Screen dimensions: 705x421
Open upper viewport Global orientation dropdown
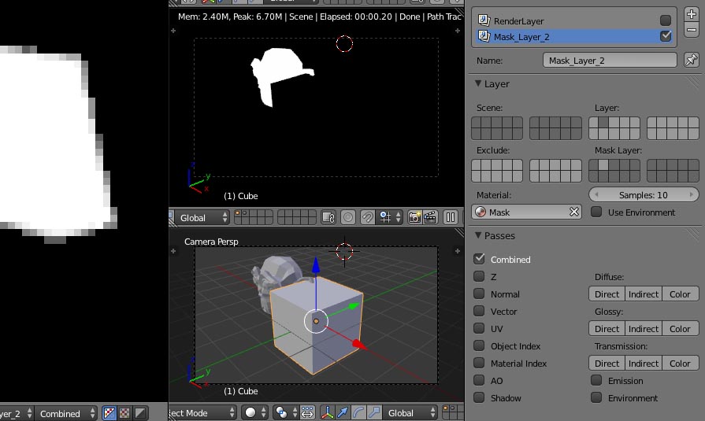[x=202, y=218]
